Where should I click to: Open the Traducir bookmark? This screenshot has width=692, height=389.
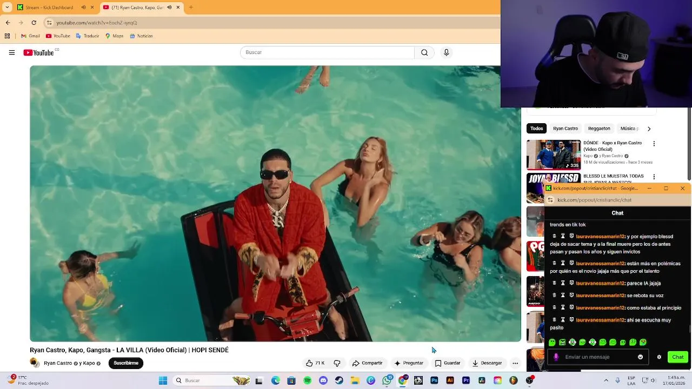coord(88,36)
